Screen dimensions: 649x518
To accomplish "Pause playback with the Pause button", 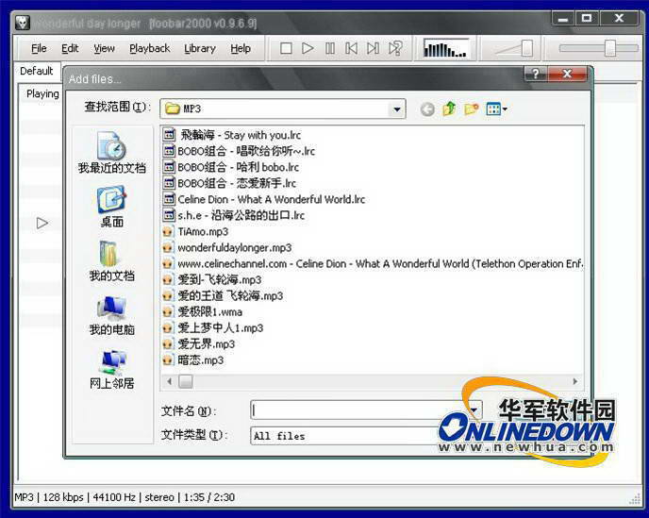I will (330, 48).
